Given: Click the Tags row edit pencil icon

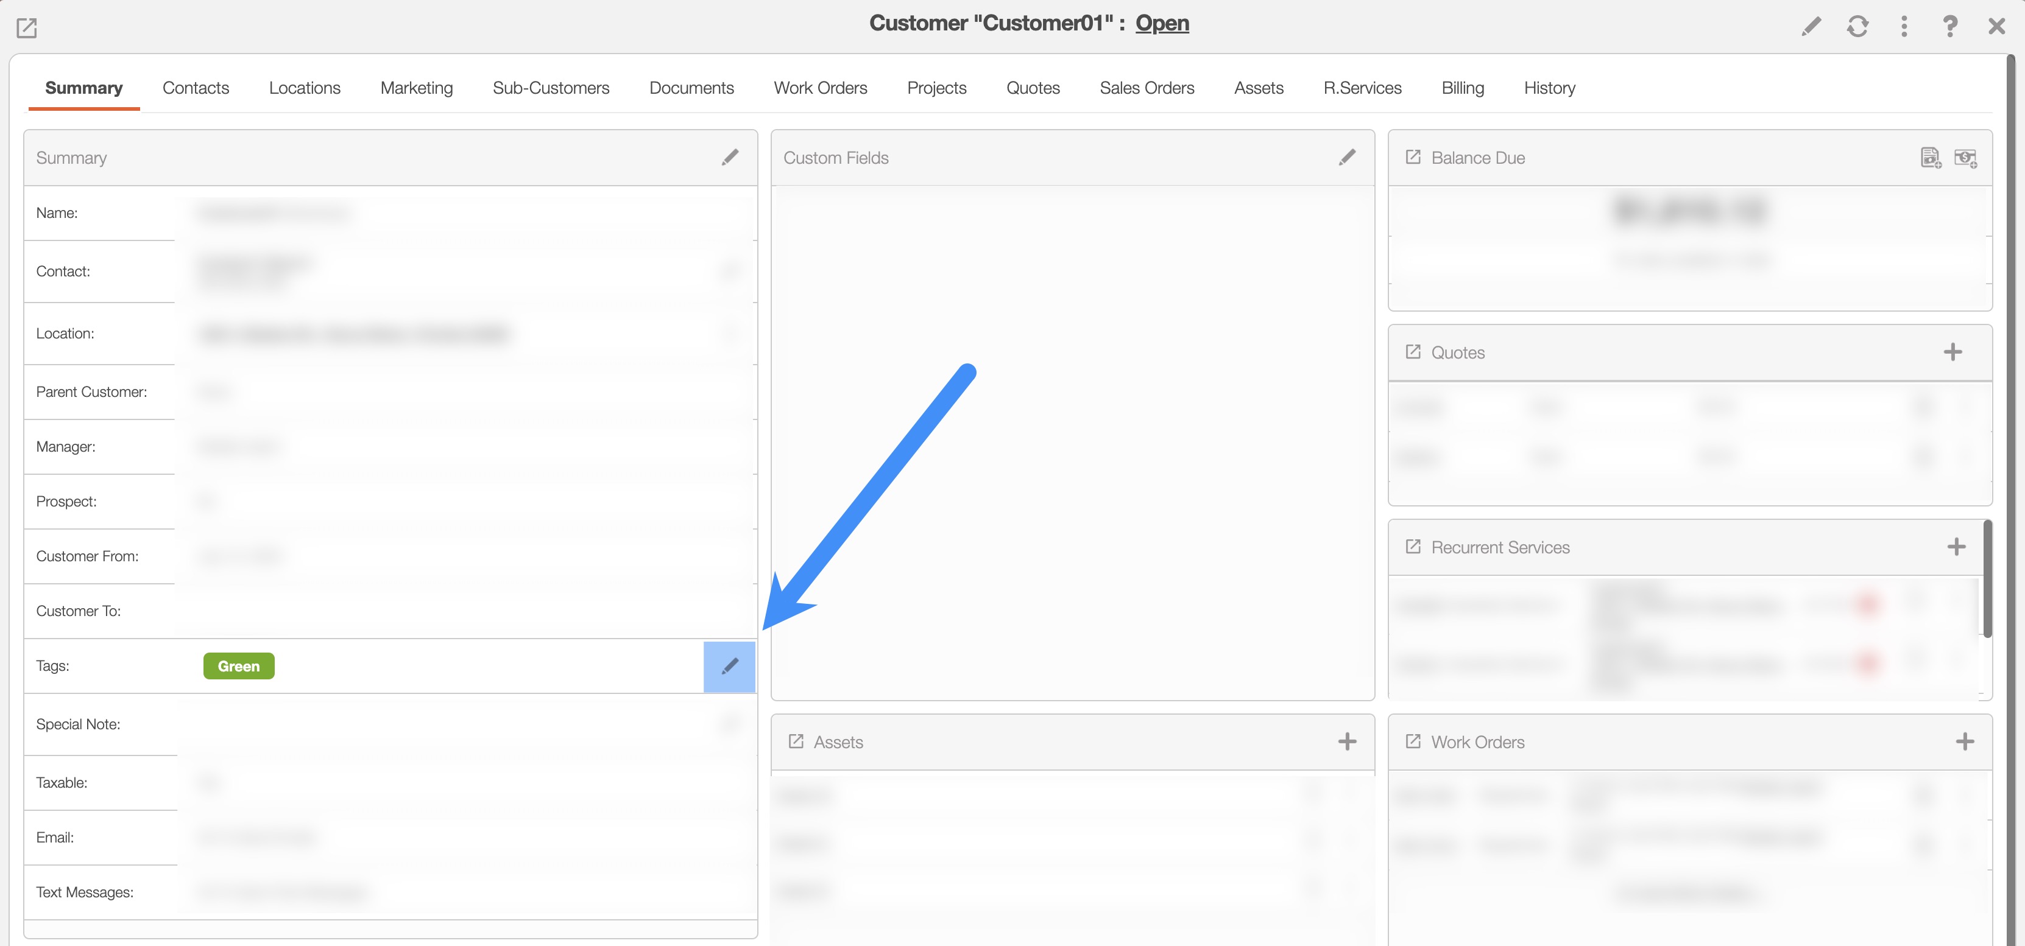Looking at the screenshot, I should point(729,667).
